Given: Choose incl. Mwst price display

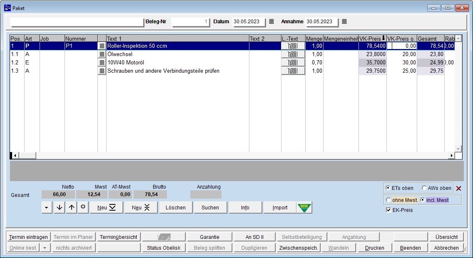Looking at the screenshot, I should 422,200.
